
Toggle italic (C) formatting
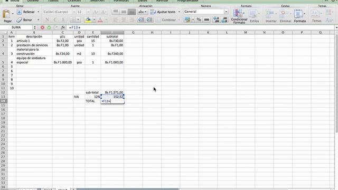click(55, 20)
